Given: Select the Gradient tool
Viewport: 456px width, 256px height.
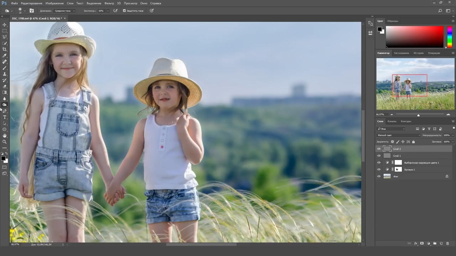Looking at the screenshot, I should 5,92.
